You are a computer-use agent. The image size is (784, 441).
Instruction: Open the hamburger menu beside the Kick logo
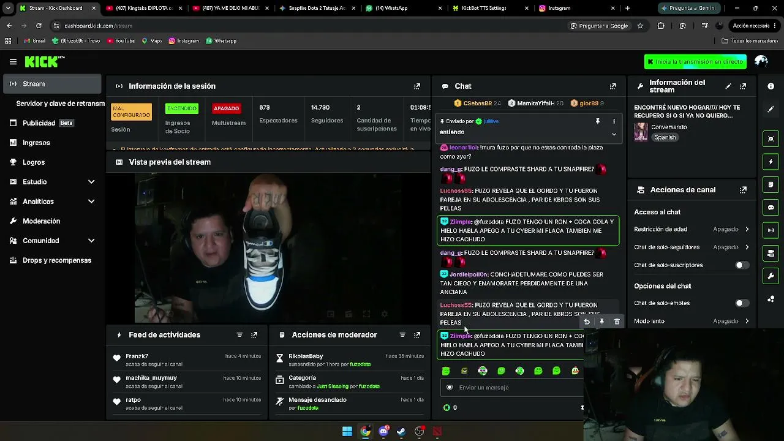[13, 62]
